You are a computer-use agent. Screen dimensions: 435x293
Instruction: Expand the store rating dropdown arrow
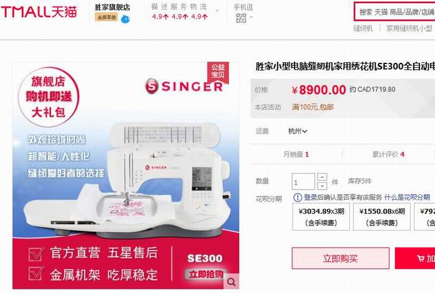pyautogui.click(x=217, y=11)
